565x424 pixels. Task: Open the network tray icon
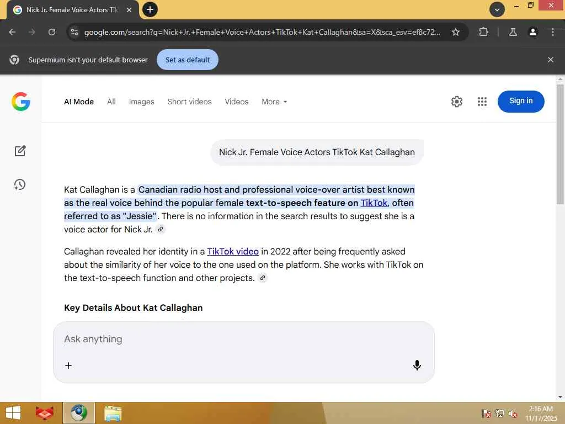[500, 413]
